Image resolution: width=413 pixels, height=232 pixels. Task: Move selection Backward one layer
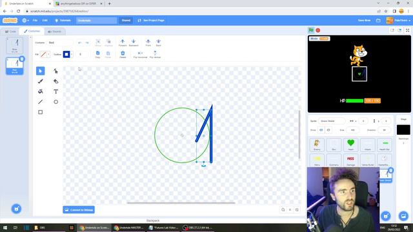point(134,43)
